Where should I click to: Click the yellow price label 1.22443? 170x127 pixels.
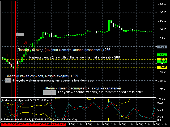pos(162,67)
